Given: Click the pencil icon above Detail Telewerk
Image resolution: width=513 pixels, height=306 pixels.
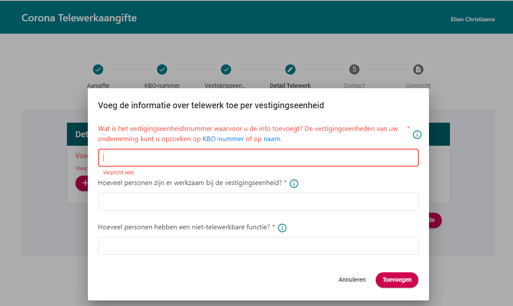Looking at the screenshot, I should pyautogui.click(x=290, y=69).
